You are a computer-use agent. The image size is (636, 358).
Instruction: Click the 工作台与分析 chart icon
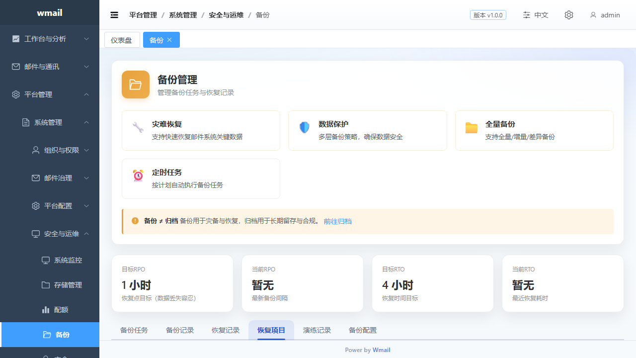[x=16, y=39]
